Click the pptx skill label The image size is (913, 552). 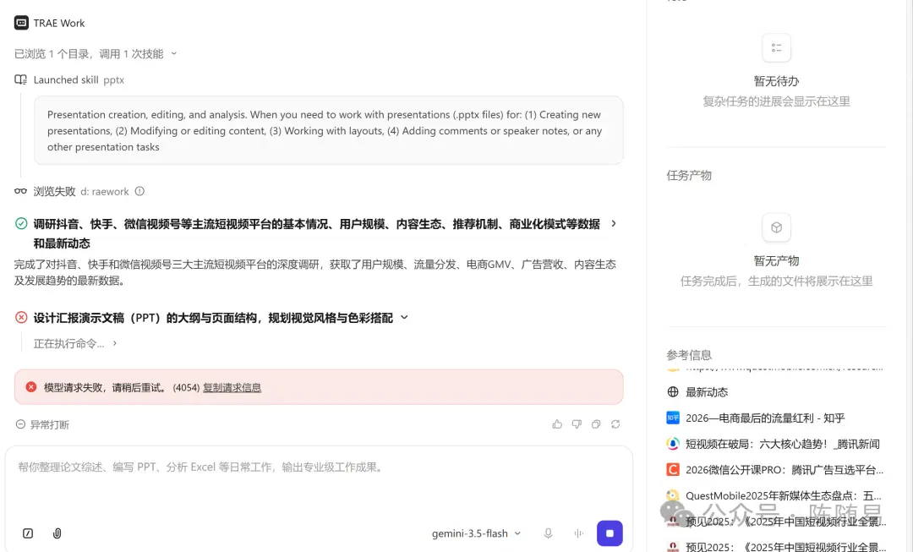point(113,79)
